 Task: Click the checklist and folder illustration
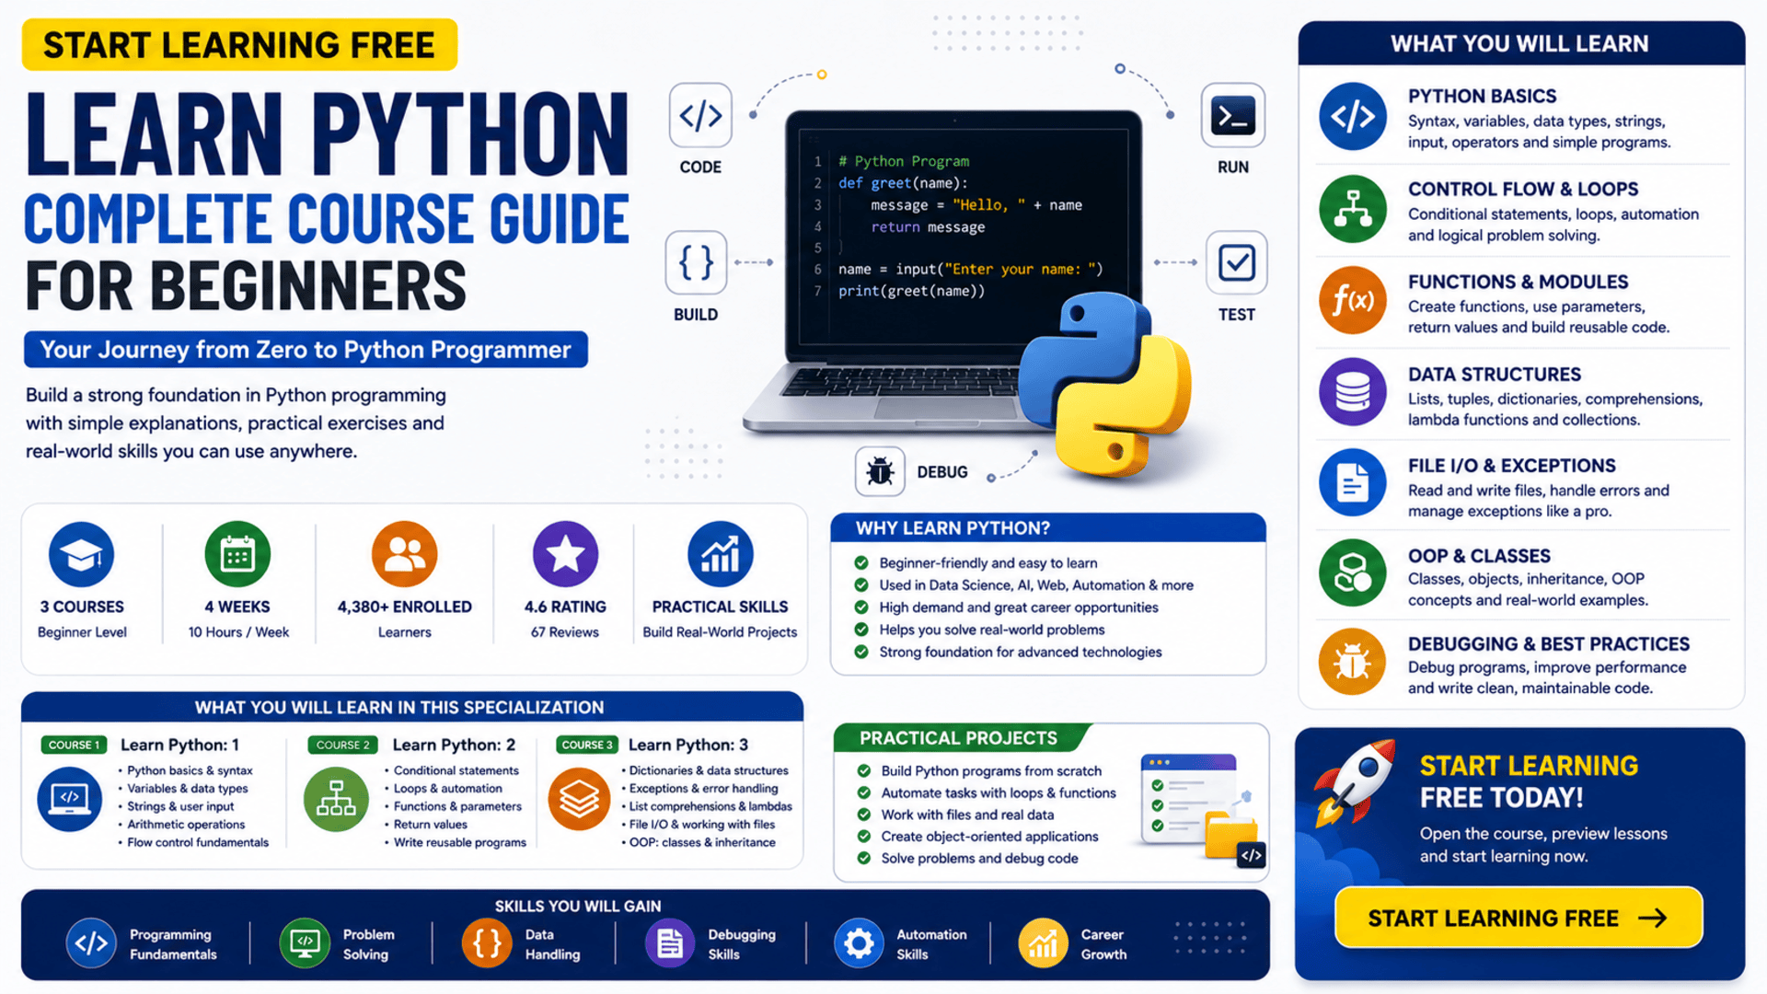(x=1203, y=810)
